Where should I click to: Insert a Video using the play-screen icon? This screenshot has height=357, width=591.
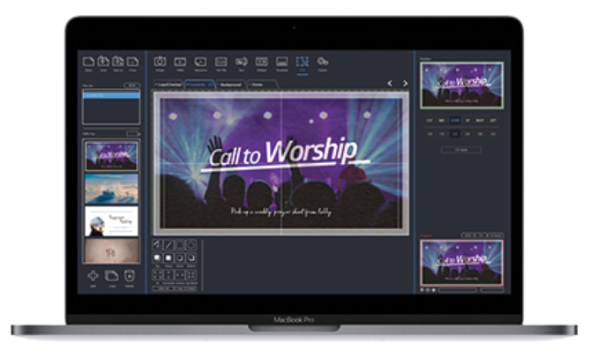pyautogui.click(x=180, y=62)
